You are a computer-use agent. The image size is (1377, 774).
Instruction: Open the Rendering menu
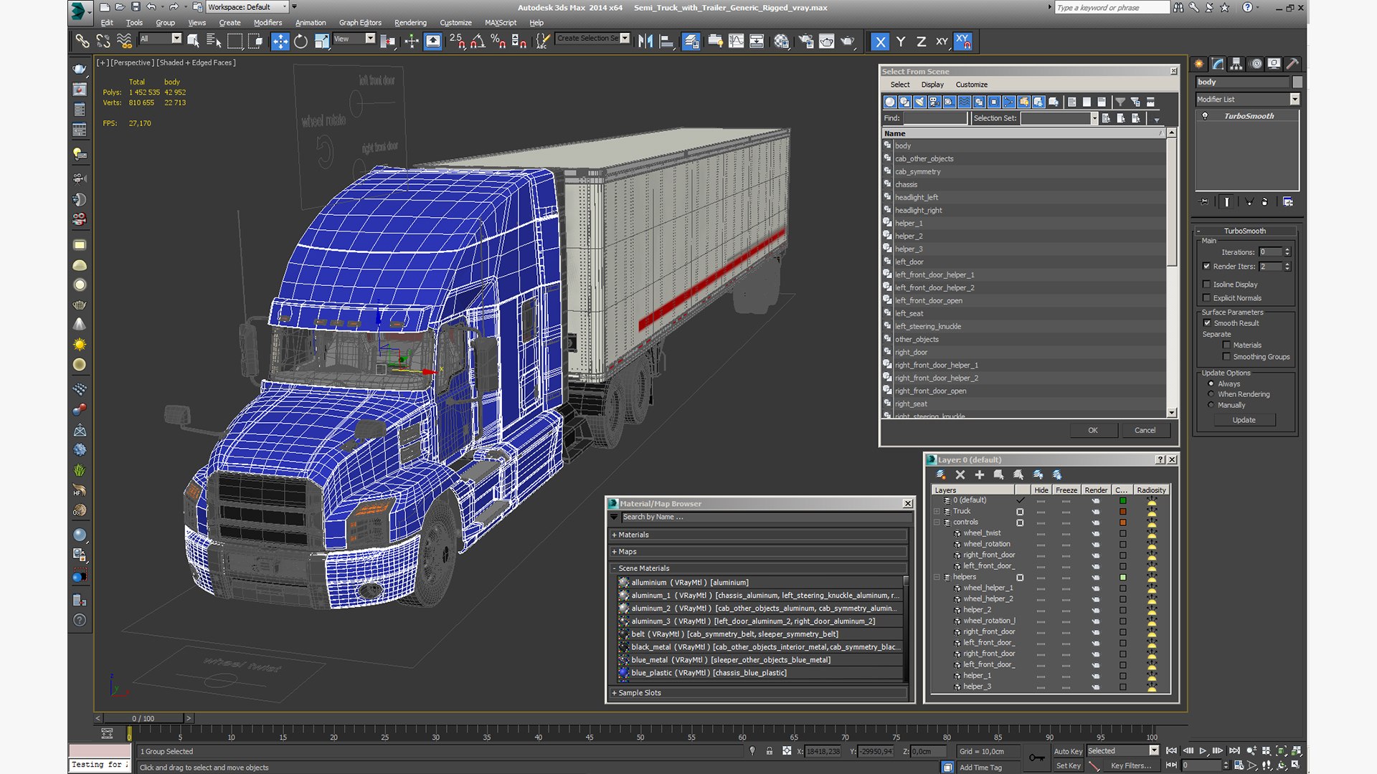[410, 23]
